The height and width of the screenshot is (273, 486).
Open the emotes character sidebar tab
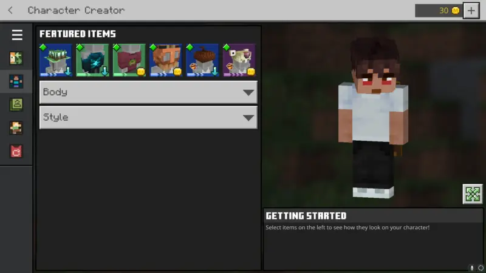pos(16,128)
